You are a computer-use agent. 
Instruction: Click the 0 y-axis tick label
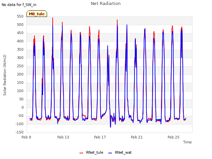23,108
